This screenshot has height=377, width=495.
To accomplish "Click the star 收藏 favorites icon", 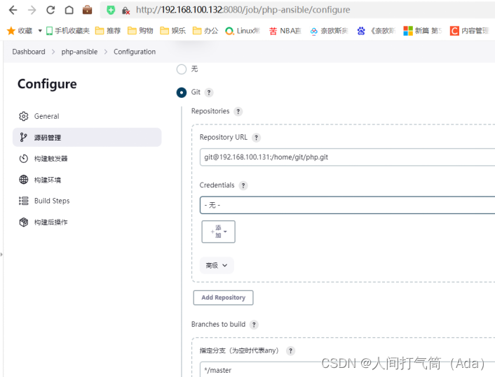I will click(11, 31).
